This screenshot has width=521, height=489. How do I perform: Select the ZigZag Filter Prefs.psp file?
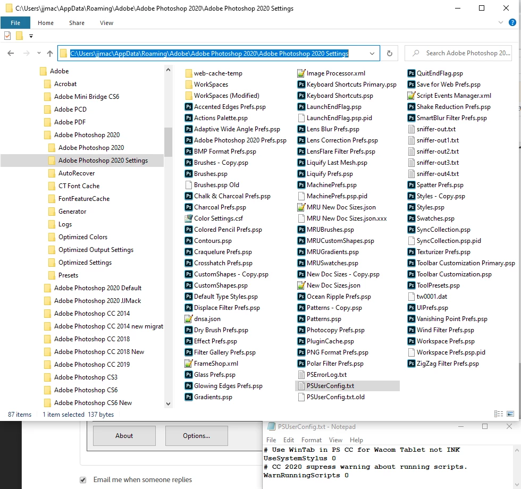click(447, 364)
